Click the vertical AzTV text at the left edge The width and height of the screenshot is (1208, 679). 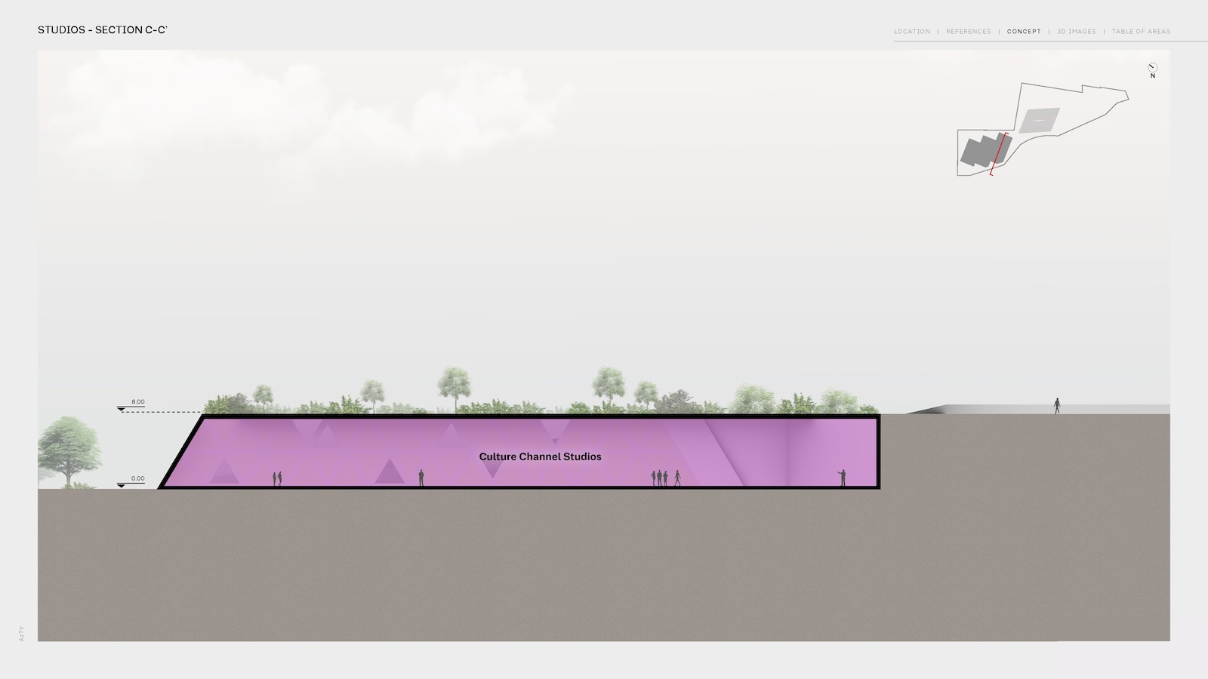tap(21, 634)
